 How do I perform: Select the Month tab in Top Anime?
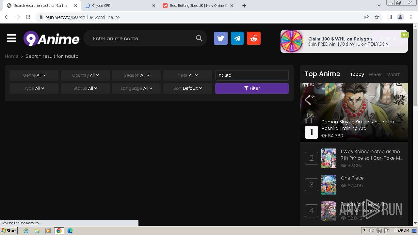tap(393, 74)
